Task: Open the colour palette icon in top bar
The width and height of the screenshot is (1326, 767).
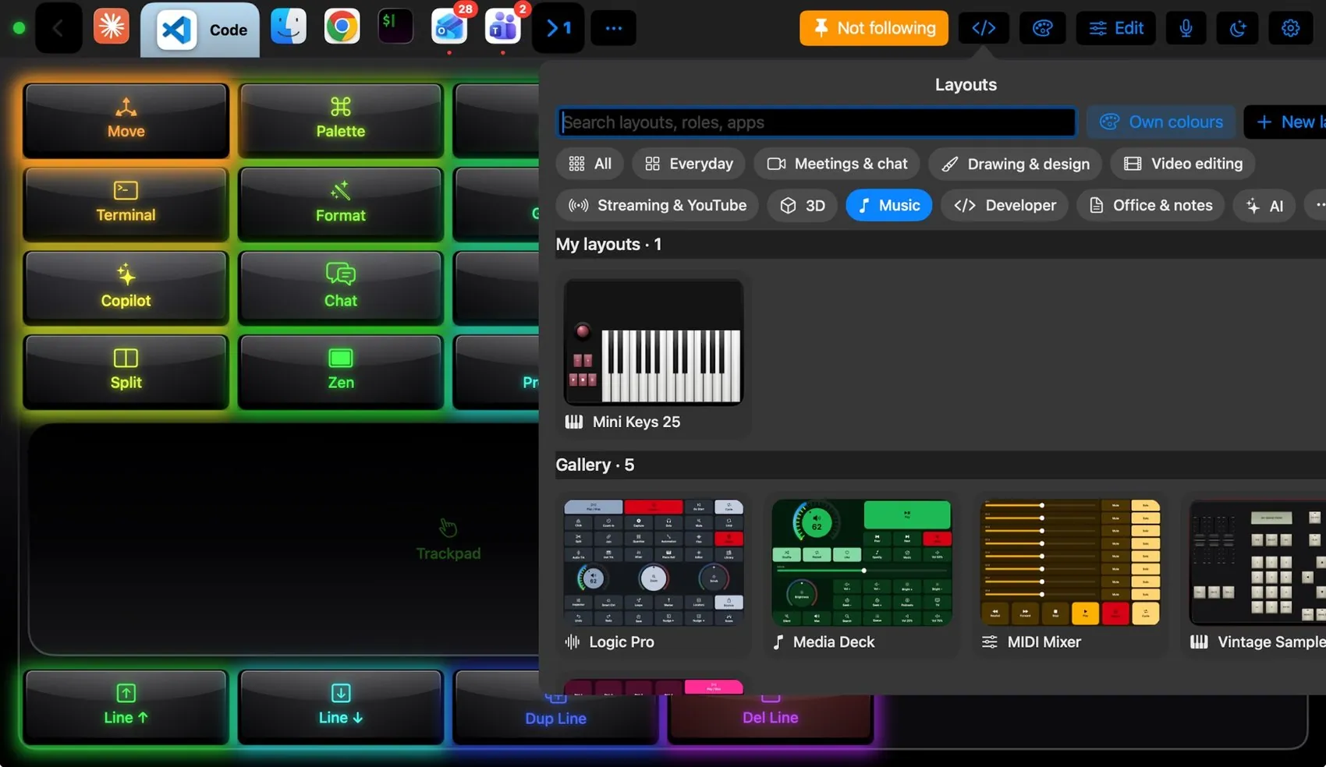Action: click(x=1043, y=28)
